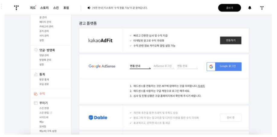Click the external-link icon beside 스킨 편집
277x137 pixels.
point(51,113)
